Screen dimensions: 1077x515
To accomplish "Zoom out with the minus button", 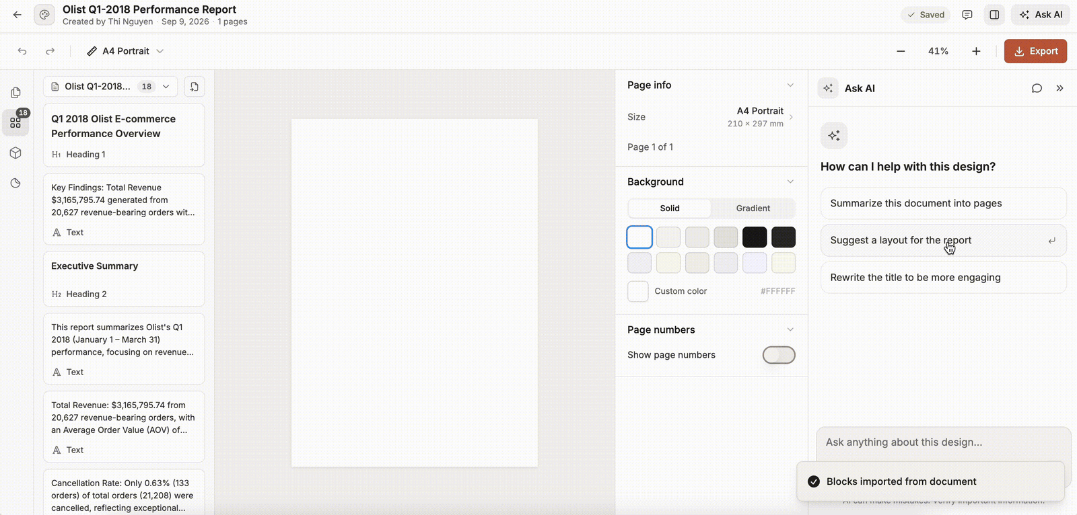I will [901, 51].
